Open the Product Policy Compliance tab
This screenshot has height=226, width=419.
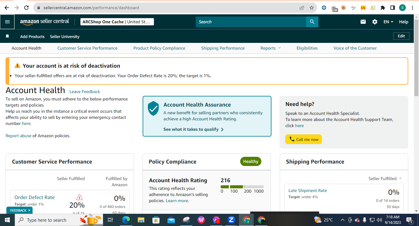tap(159, 48)
